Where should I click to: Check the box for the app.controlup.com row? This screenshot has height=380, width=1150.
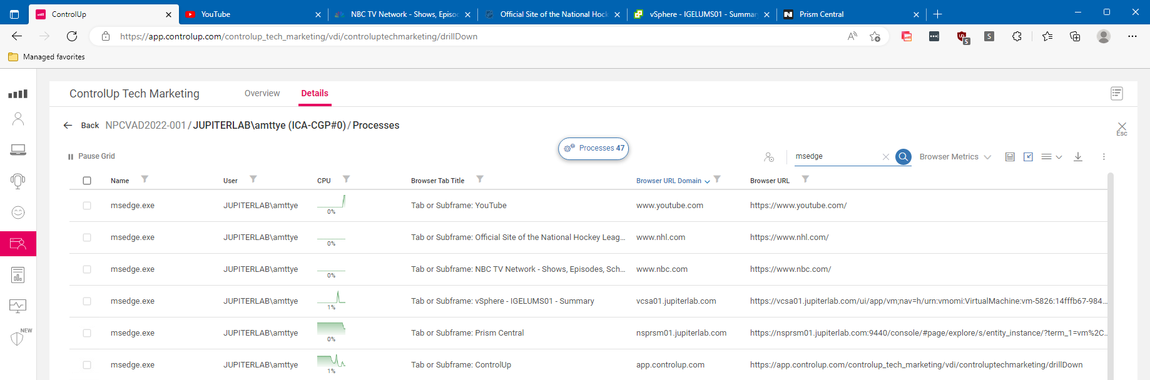pos(87,365)
